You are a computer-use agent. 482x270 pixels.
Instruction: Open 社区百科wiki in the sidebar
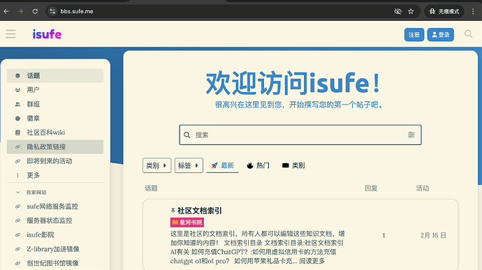(x=55, y=133)
